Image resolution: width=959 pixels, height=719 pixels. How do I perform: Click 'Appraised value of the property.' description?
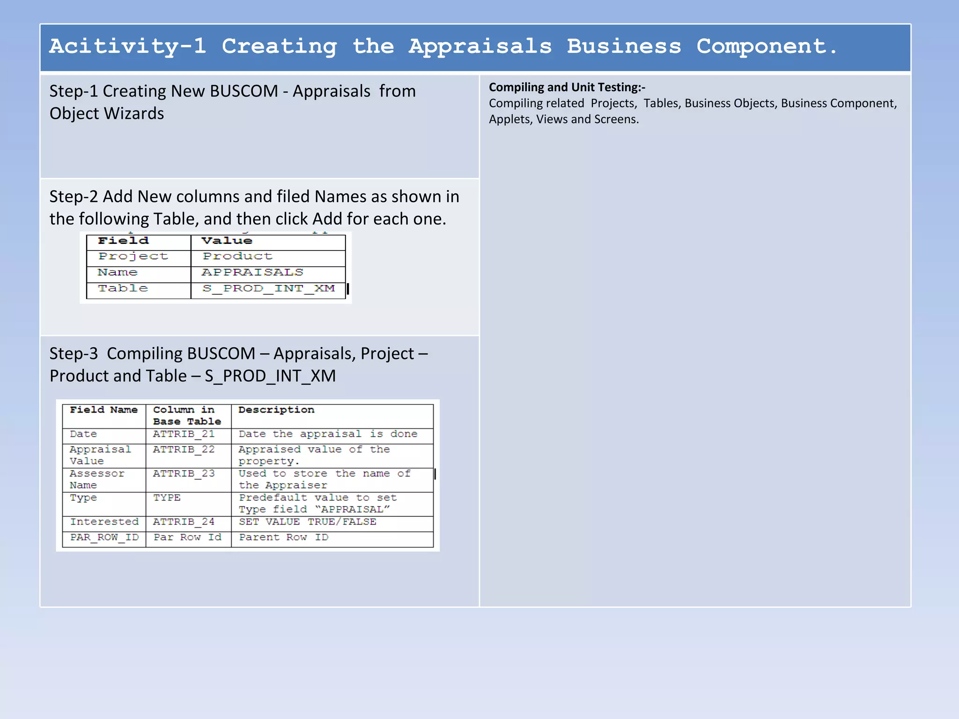332,456
